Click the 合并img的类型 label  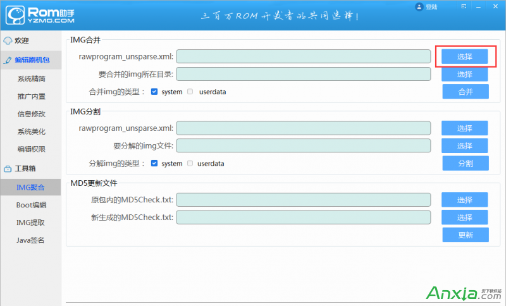tap(117, 92)
